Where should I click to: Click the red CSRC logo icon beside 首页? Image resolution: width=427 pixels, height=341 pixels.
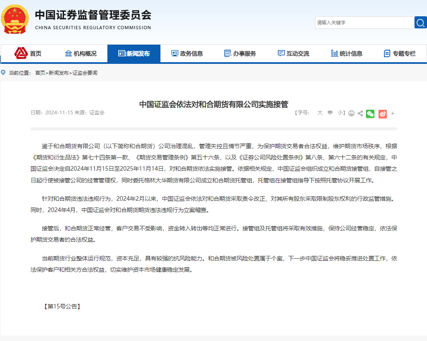(21, 53)
